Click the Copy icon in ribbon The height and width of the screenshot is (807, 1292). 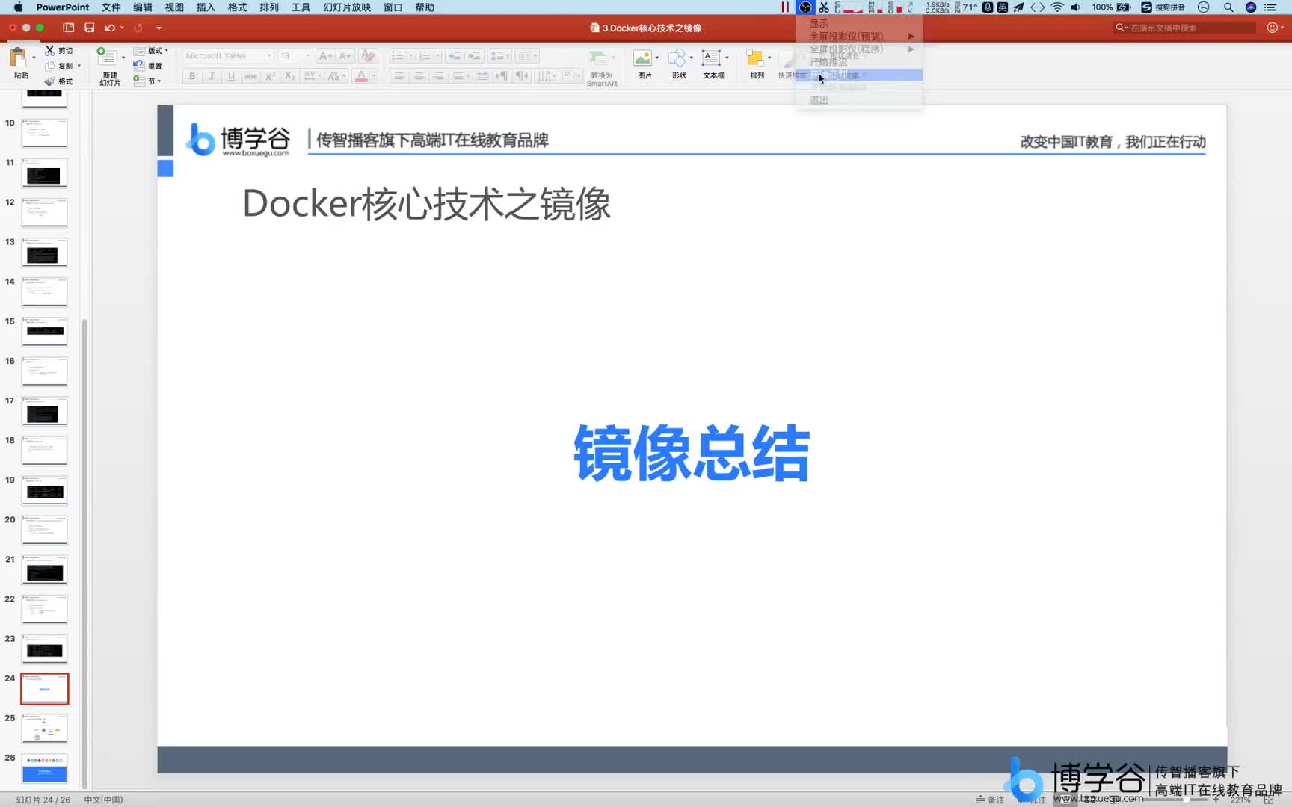[49, 66]
